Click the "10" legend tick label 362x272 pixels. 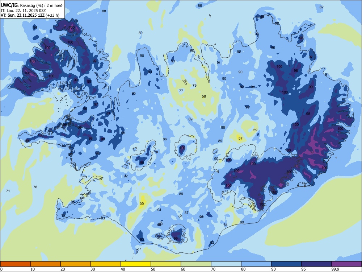pyautogui.click(x=33, y=269)
